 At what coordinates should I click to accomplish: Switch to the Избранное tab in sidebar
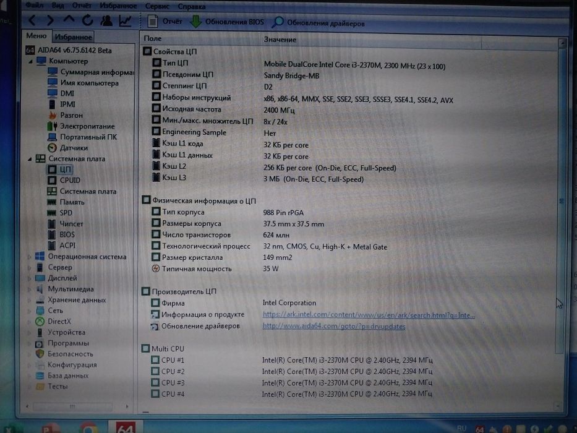coord(73,37)
